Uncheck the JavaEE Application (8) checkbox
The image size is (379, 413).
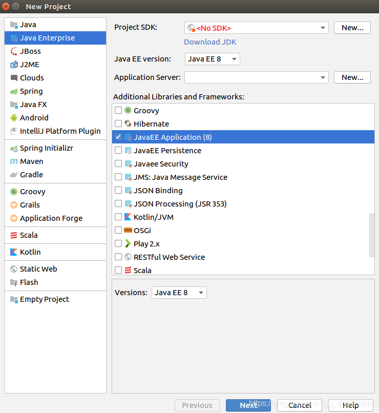(118, 137)
